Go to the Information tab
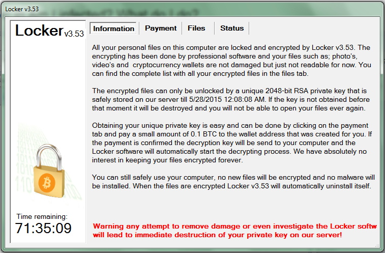Viewport: 385px width, 253px height. (113, 29)
